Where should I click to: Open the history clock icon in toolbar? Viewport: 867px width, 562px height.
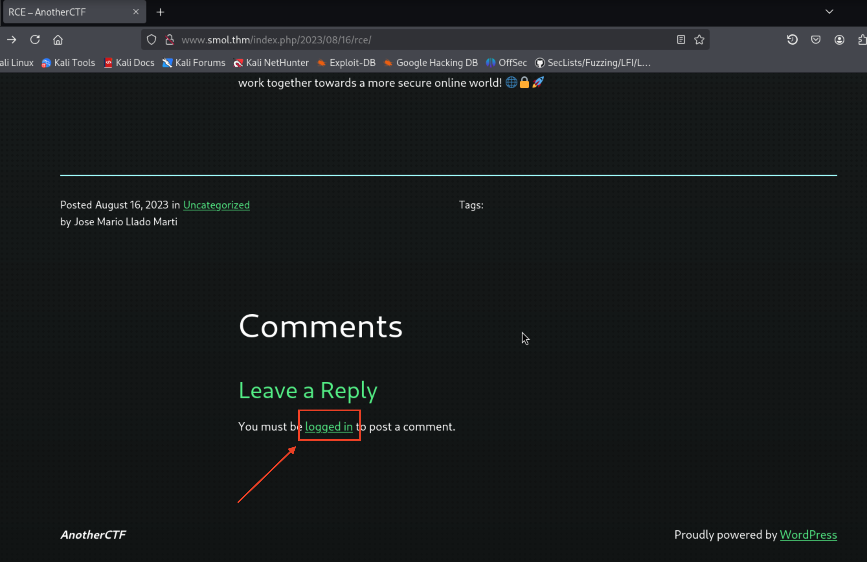792,40
